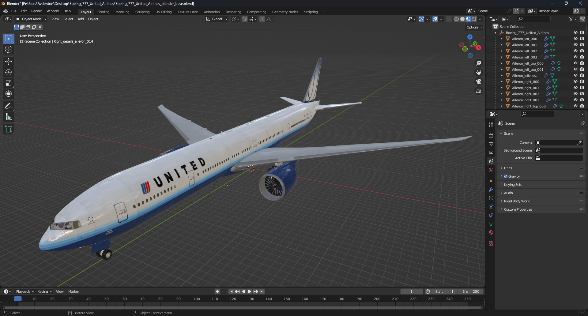The image size is (588, 316).
Task: Open the Particles properties tab
Action: [491, 198]
